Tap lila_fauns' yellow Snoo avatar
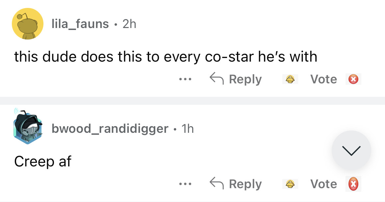 tap(28, 24)
